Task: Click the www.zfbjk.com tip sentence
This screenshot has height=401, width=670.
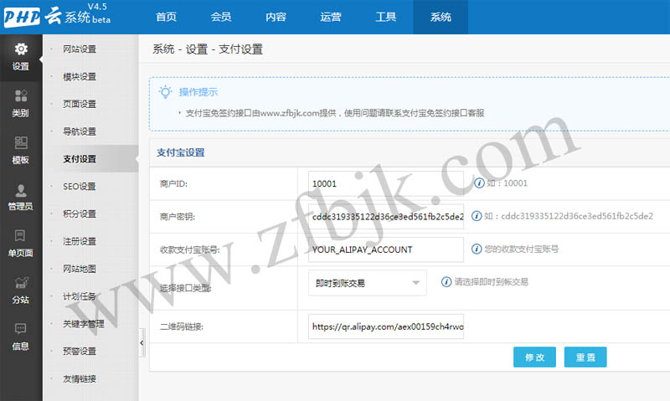Action: tap(335, 113)
